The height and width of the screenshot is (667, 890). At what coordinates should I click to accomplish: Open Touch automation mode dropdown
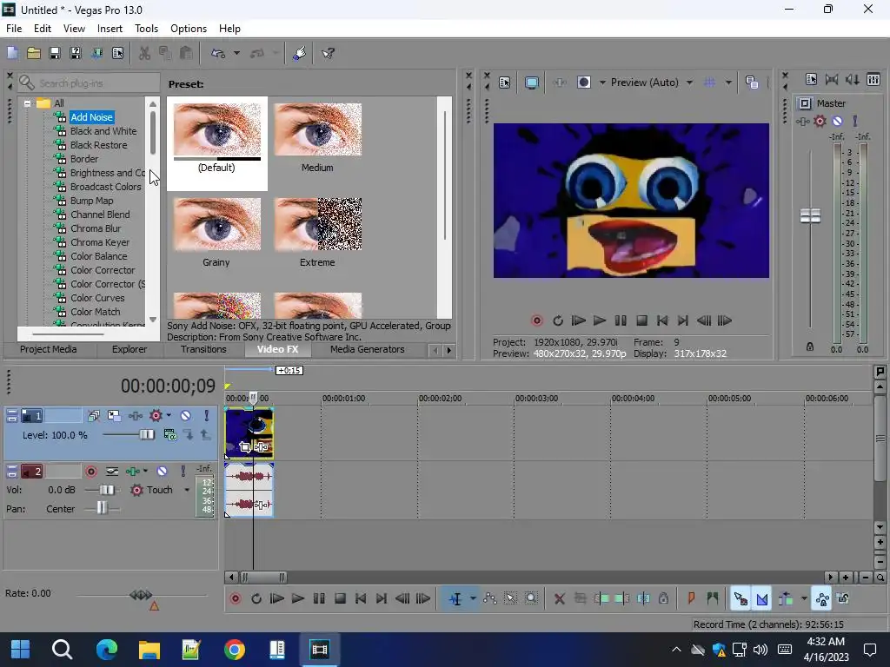point(187,490)
